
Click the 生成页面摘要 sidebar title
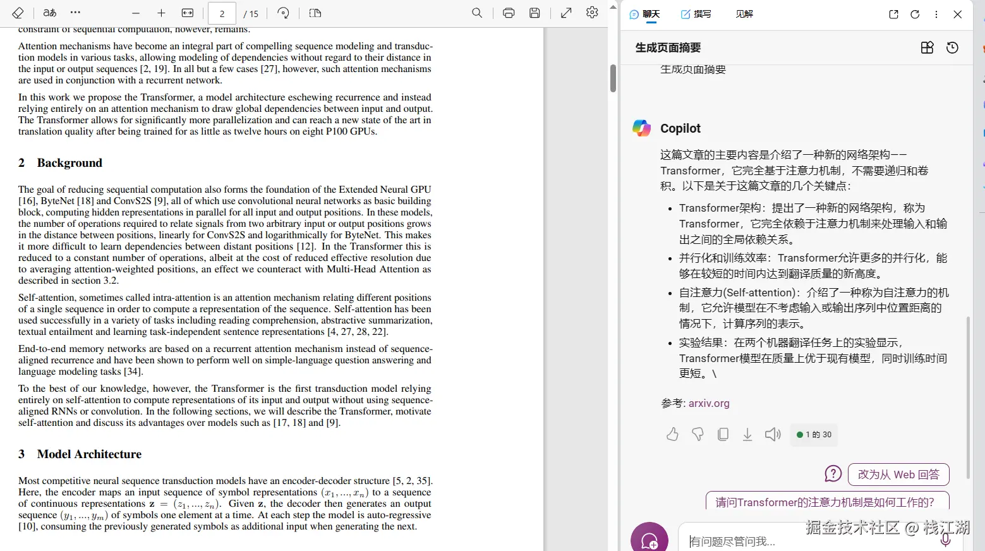click(x=668, y=48)
